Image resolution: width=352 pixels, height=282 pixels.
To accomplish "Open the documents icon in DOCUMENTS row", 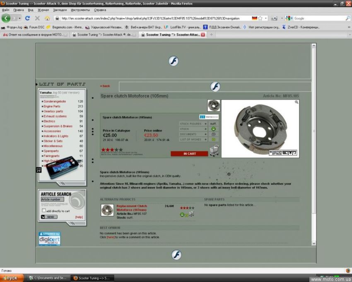I will click(214, 134).
